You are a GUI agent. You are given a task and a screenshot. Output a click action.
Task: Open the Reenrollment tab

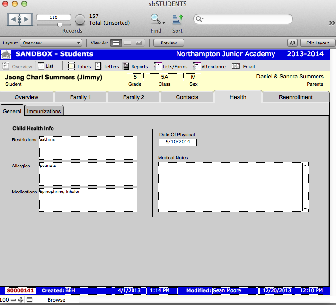(x=295, y=97)
